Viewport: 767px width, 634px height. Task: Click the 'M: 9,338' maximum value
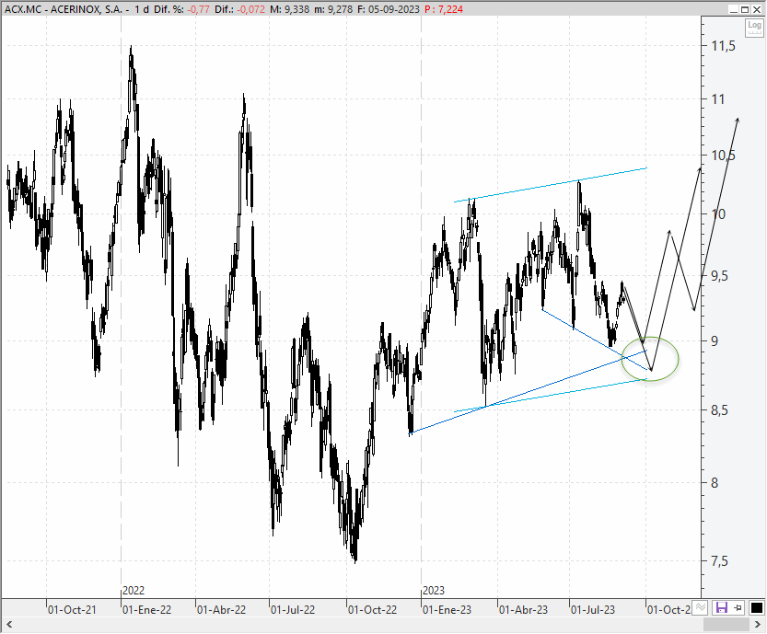pyautogui.click(x=289, y=9)
